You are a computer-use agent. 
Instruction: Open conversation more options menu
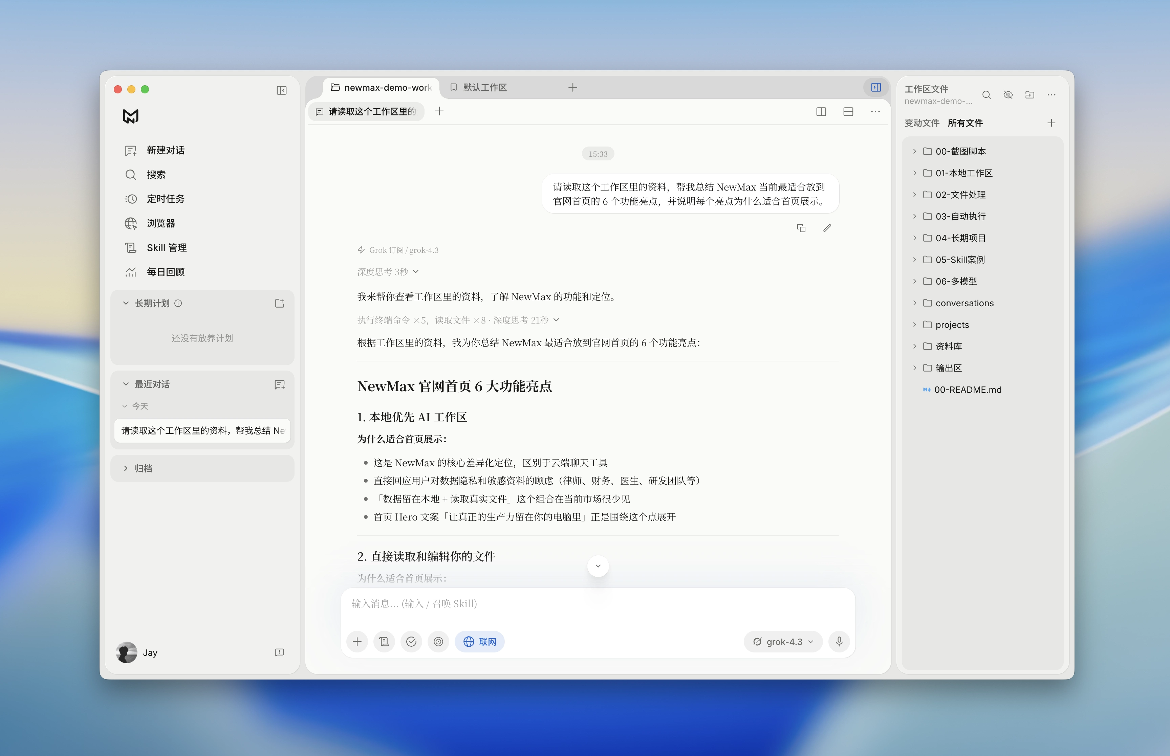point(875,112)
